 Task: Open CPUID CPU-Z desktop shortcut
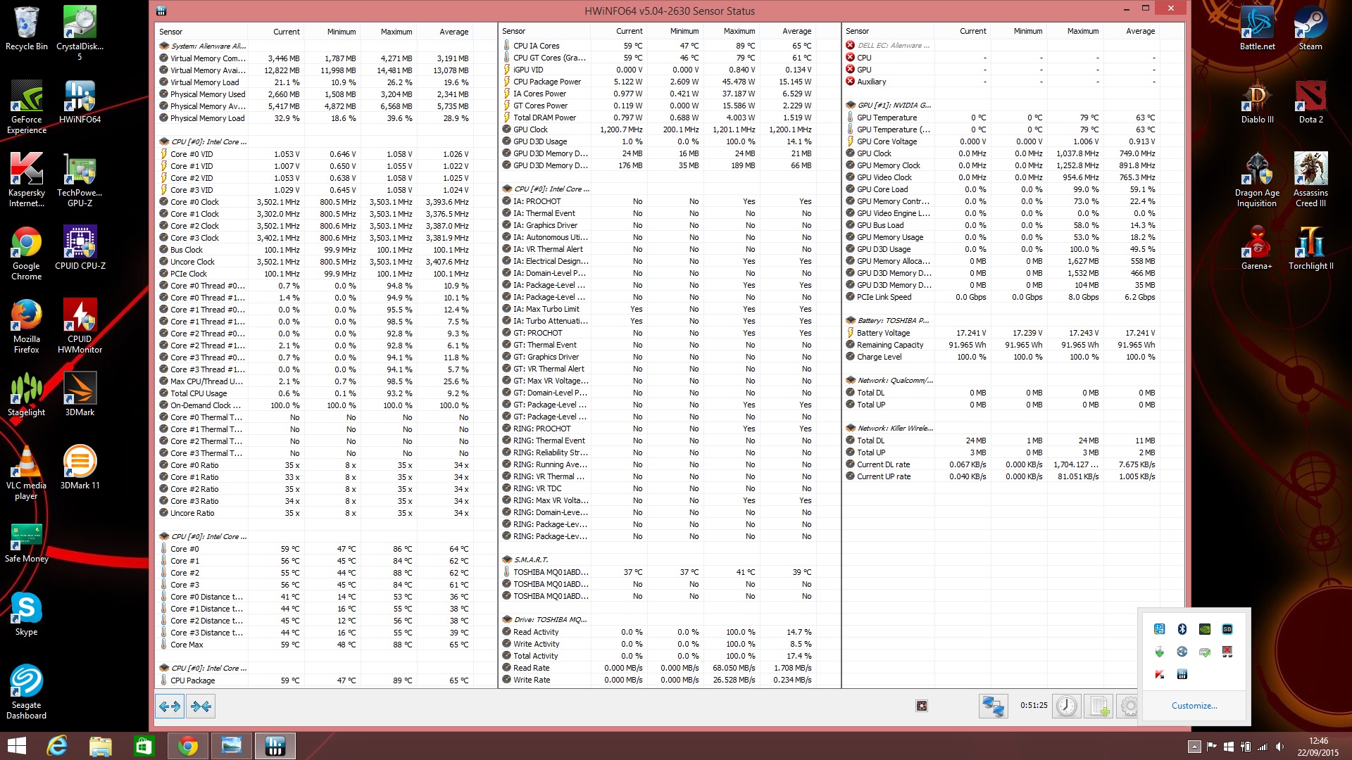click(x=80, y=248)
